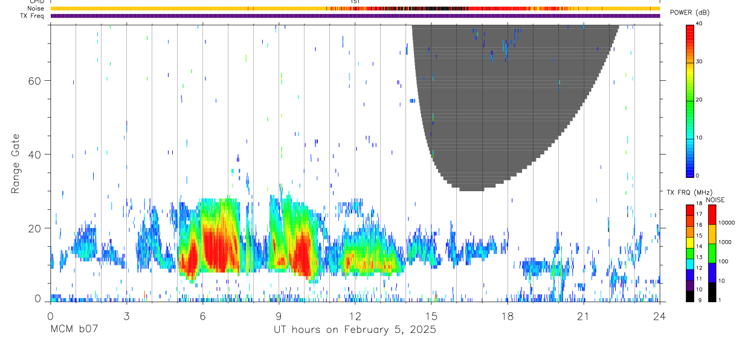Pick the yellow TX frequency legend swatch

coord(690,242)
